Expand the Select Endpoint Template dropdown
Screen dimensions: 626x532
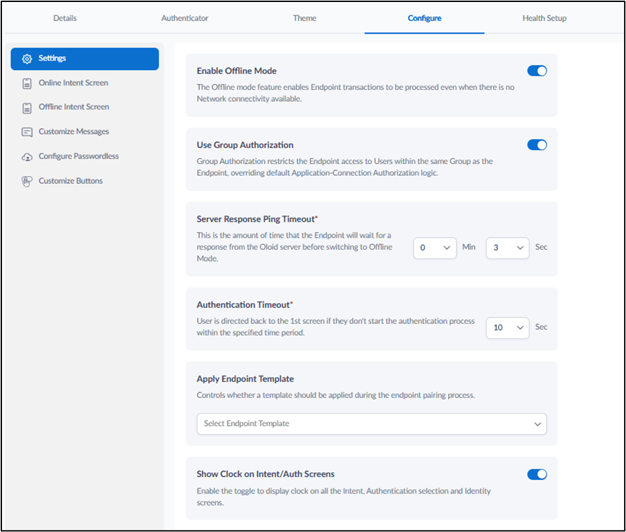371,424
